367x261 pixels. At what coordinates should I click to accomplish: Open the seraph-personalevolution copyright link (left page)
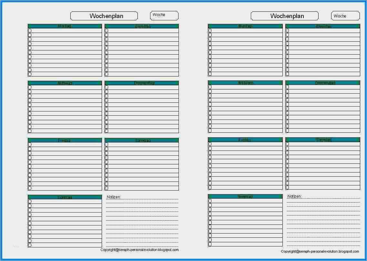(x=139, y=250)
